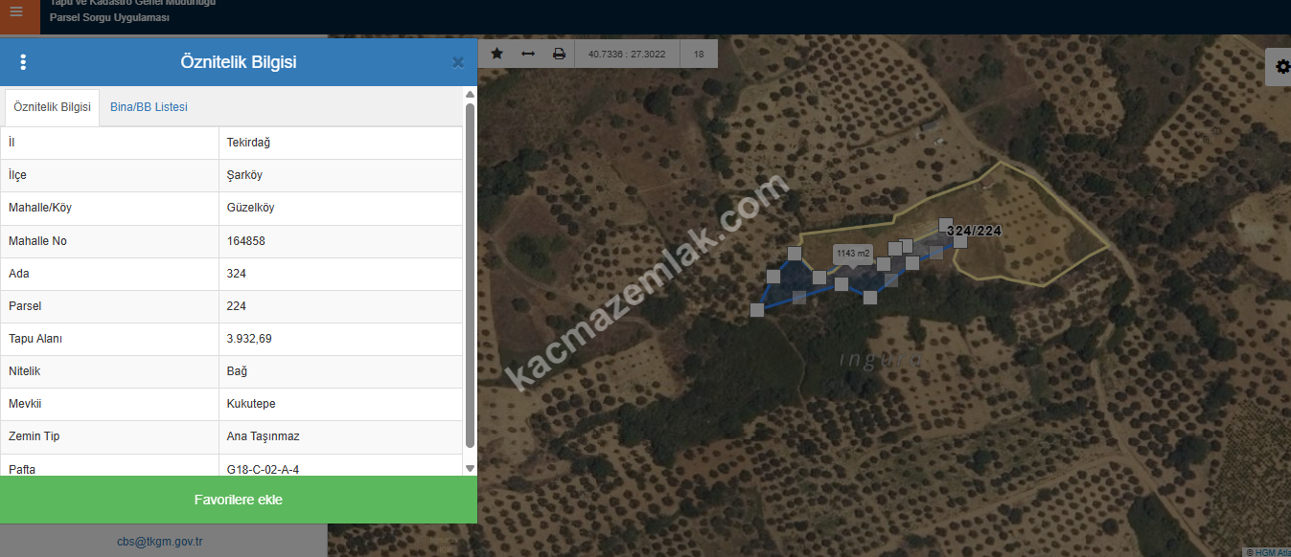
Task: Click the 324/224 parcel label on map
Action: 974,231
